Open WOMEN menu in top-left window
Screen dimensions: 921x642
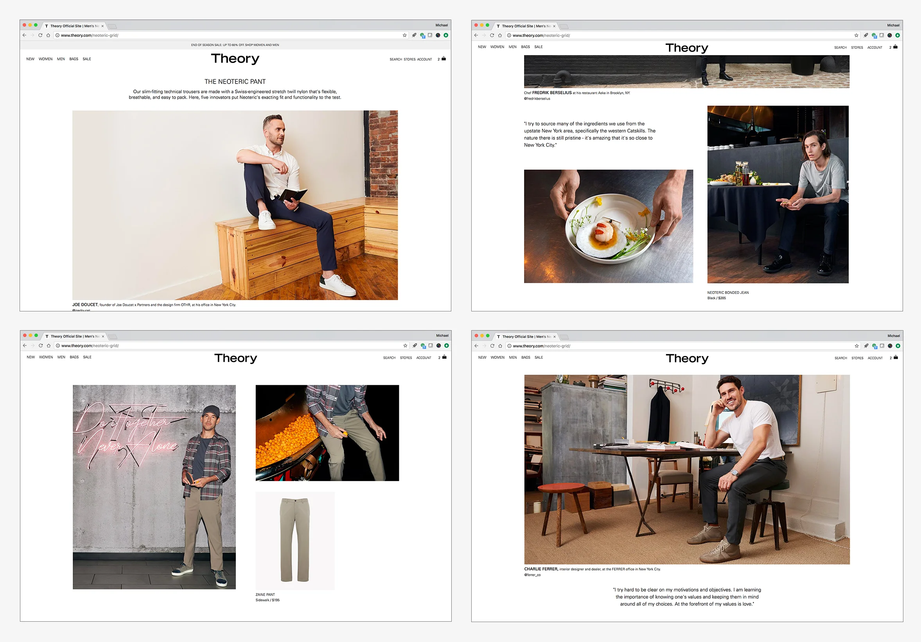pyautogui.click(x=46, y=59)
